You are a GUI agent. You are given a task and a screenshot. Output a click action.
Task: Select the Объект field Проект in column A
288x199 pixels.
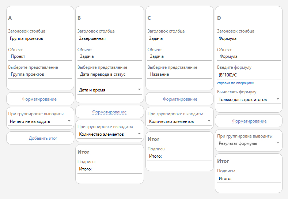click(x=40, y=56)
